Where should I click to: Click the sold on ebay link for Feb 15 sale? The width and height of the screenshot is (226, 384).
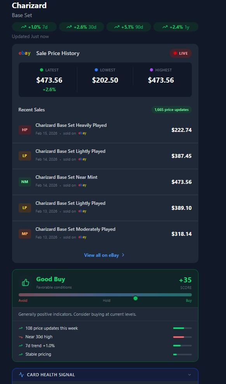pyautogui.click(x=82, y=133)
